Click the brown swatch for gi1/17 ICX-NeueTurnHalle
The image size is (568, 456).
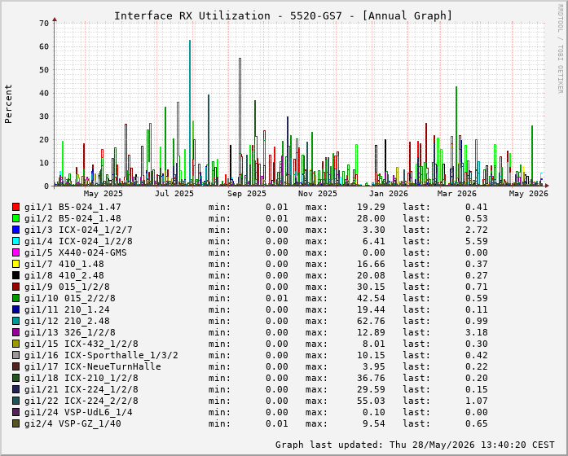15,366
